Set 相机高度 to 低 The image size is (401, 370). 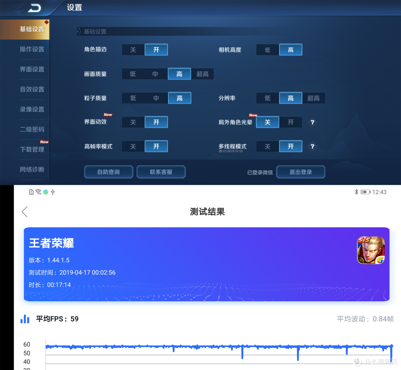click(267, 50)
